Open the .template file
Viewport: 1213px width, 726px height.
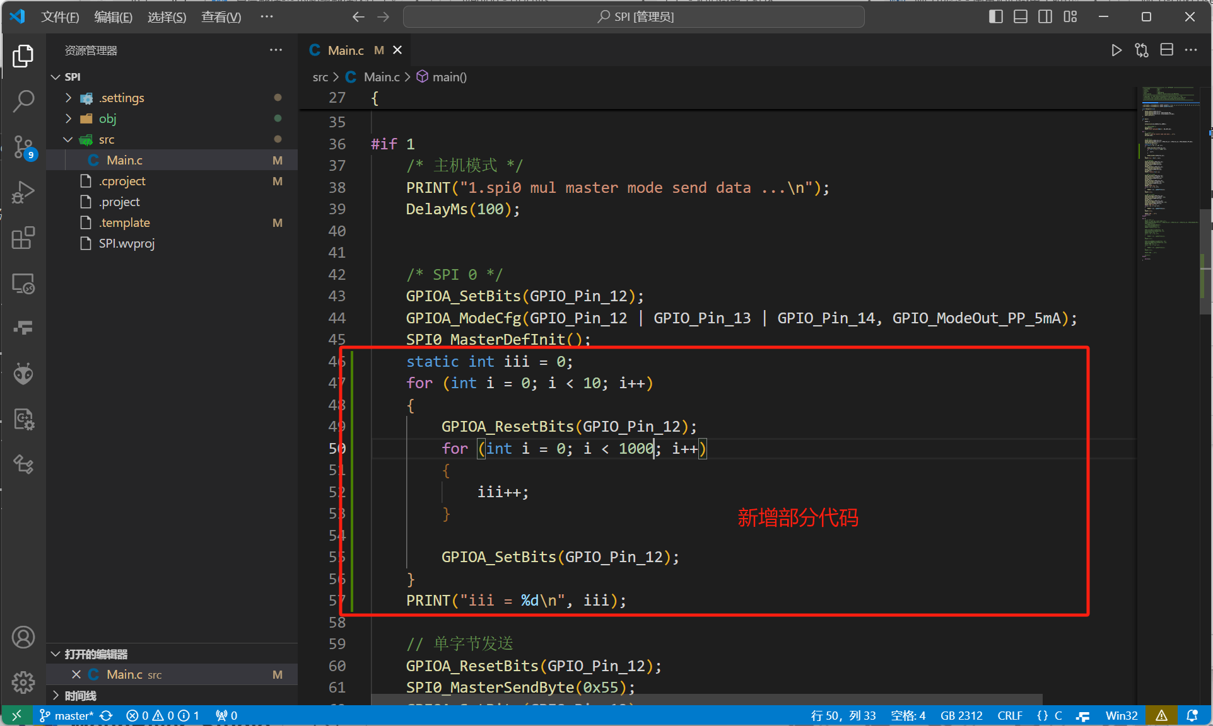(x=172, y=222)
